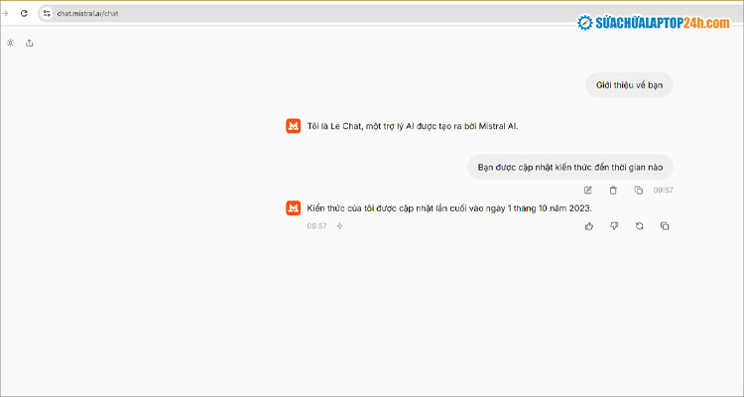
Task: Open site information icon in address bar
Action: pyautogui.click(x=46, y=13)
